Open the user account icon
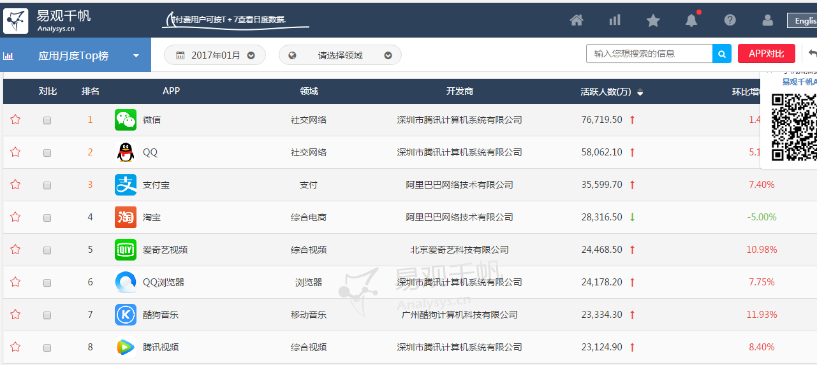Screen dimensions: 817x365 (x=768, y=20)
